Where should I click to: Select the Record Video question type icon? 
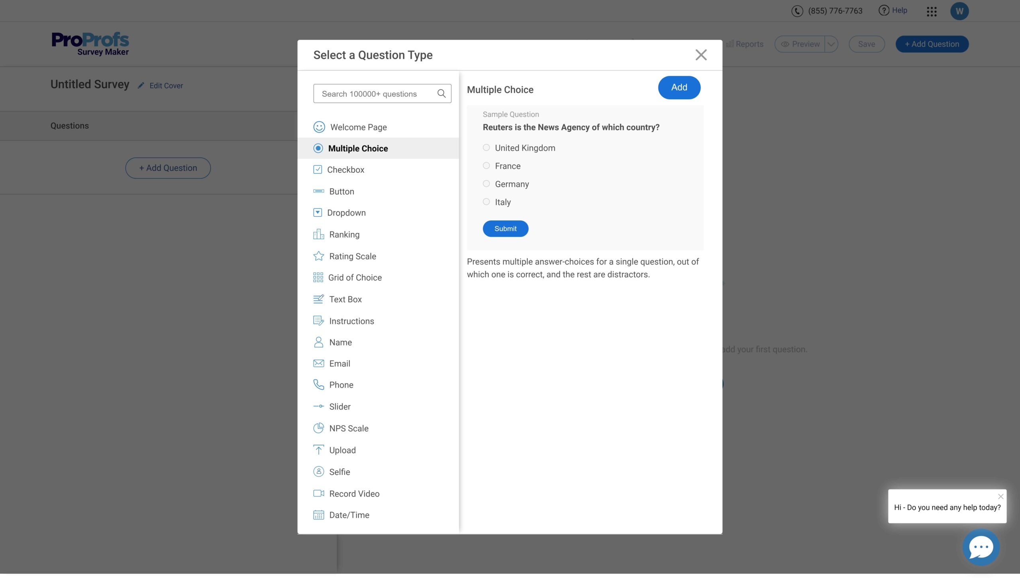pos(318,494)
